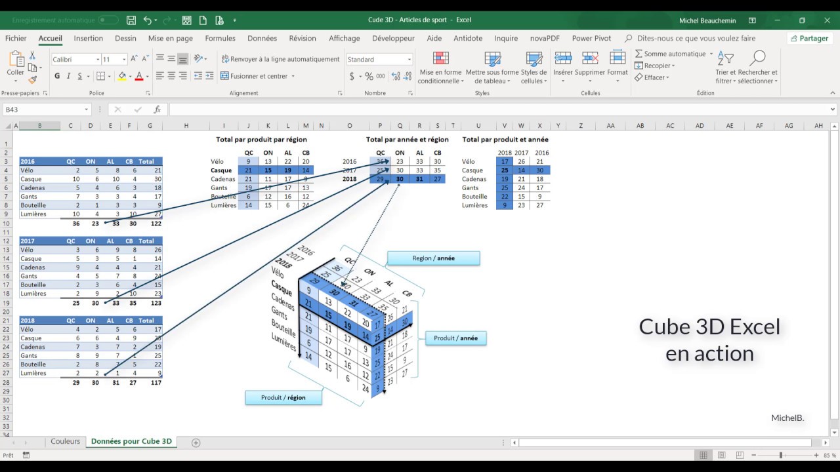
Task: Toggle Renvoyer à la ligne automatiquement
Action: 280,59
